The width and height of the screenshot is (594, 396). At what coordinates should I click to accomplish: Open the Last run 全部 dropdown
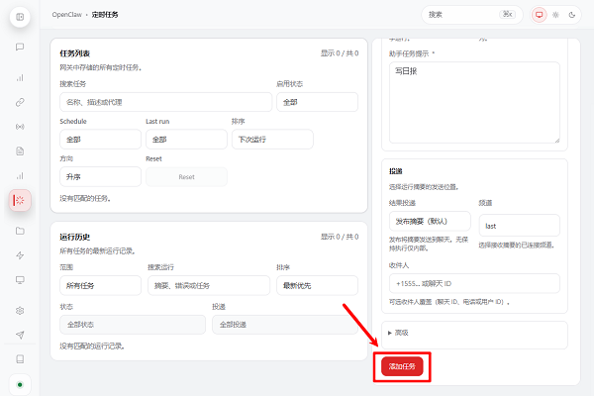point(186,139)
